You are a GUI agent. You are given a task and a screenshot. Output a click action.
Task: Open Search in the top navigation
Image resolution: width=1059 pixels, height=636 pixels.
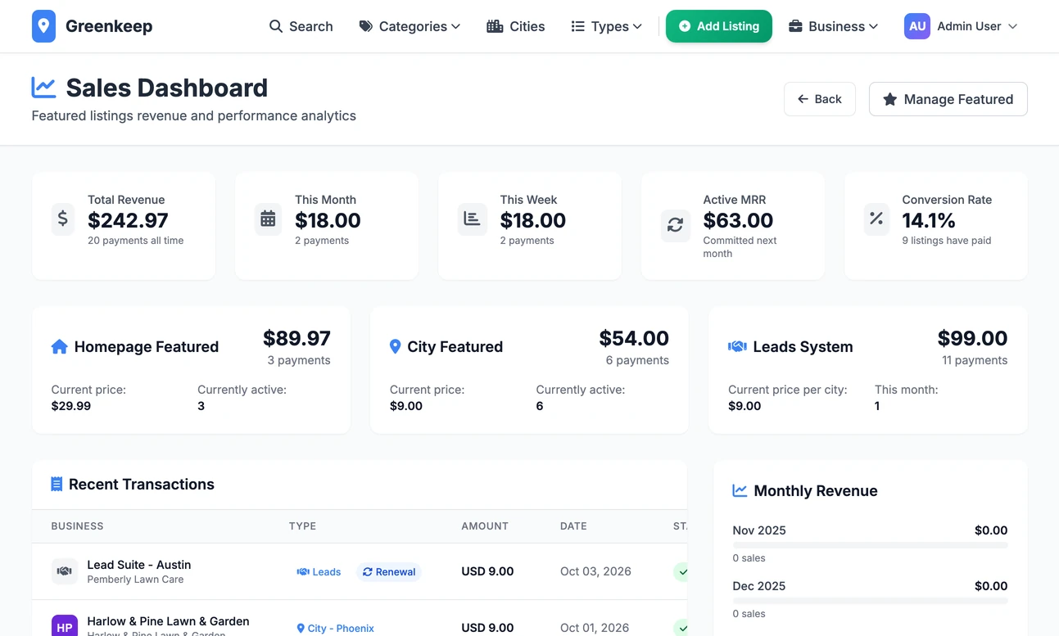(301, 26)
